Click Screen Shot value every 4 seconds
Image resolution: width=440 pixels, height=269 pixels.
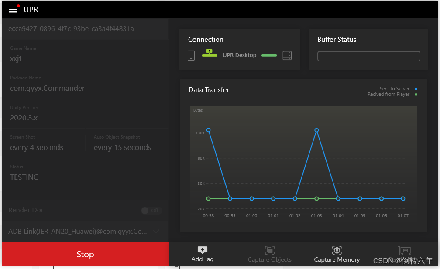click(37, 148)
